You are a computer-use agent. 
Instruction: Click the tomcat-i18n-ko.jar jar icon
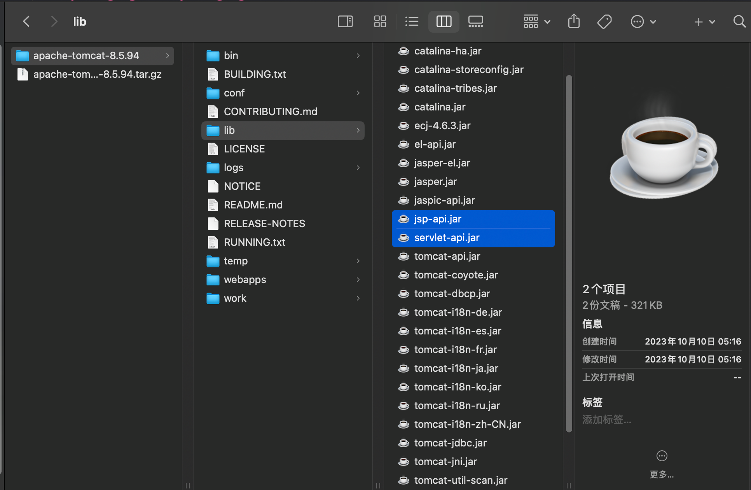tap(404, 387)
